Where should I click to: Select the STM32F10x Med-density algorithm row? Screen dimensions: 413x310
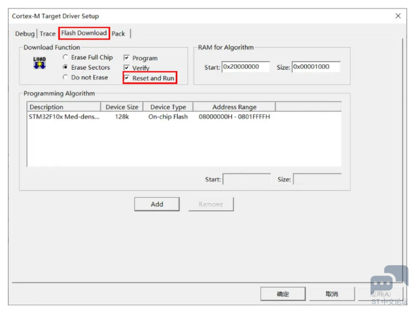pyautogui.click(x=64, y=117)
